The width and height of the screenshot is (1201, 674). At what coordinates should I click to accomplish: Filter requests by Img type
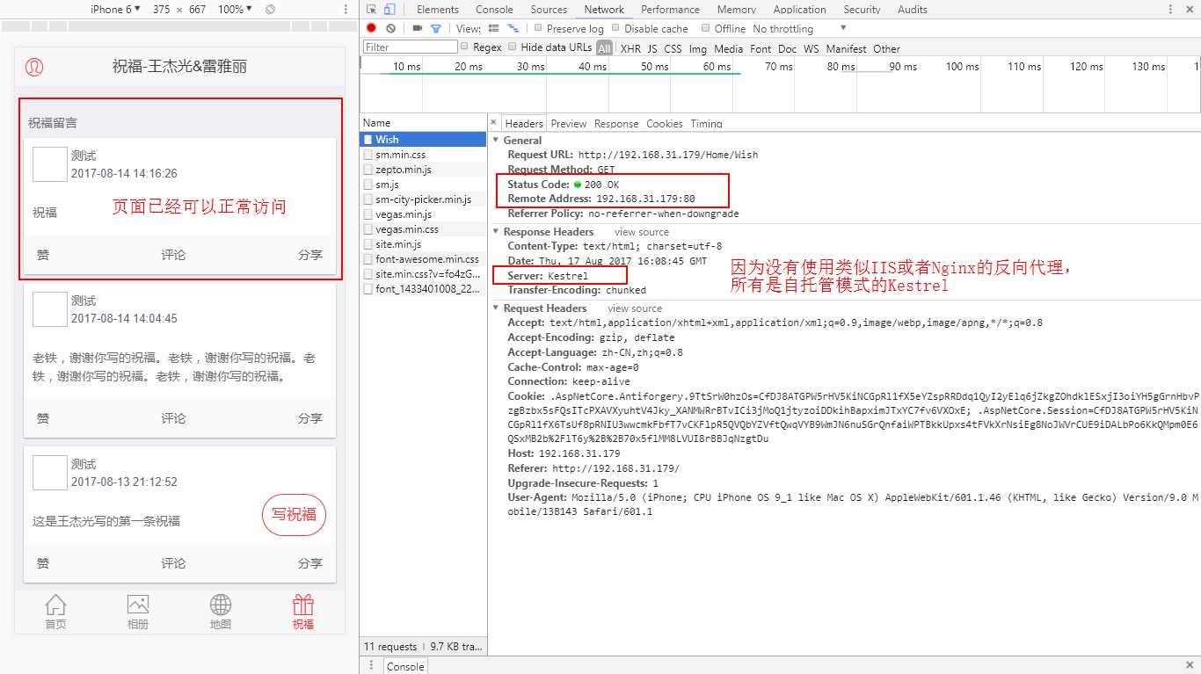698,48
